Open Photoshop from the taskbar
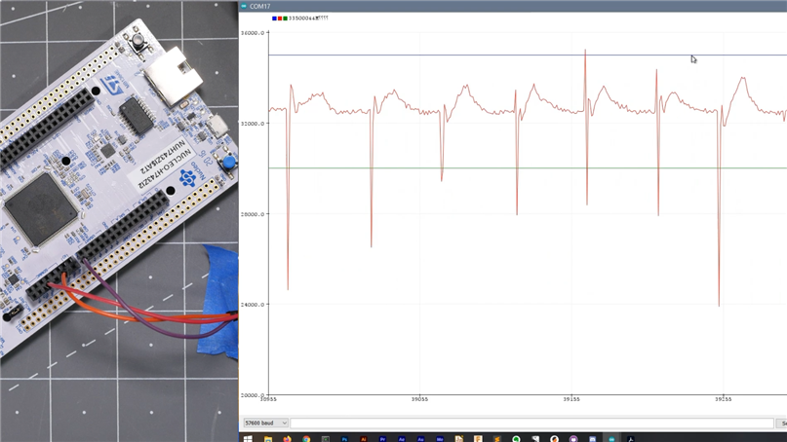 pos(344,438)
